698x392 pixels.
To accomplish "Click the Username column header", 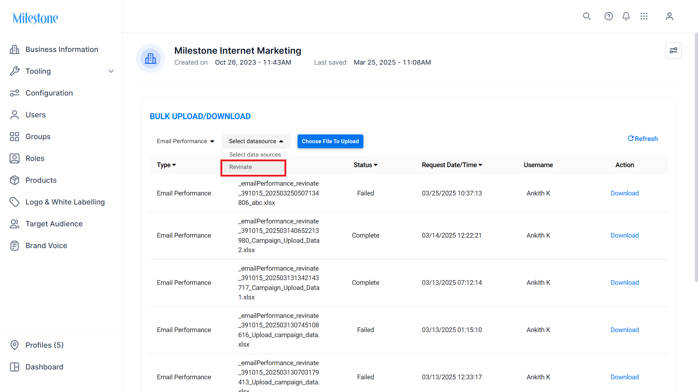I will click(538, 165).
